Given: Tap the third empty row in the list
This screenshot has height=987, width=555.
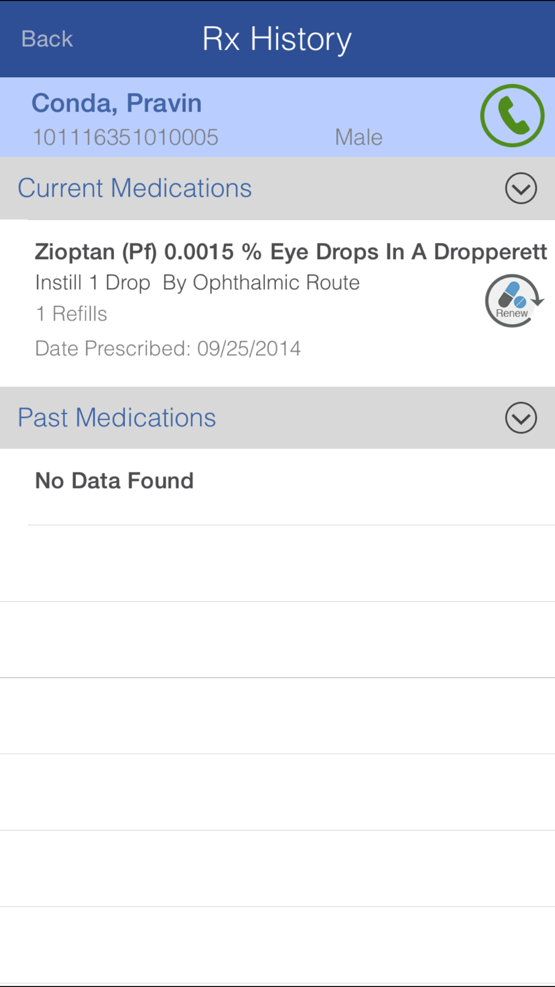Looking at the screenshot, I should point(277,716).
